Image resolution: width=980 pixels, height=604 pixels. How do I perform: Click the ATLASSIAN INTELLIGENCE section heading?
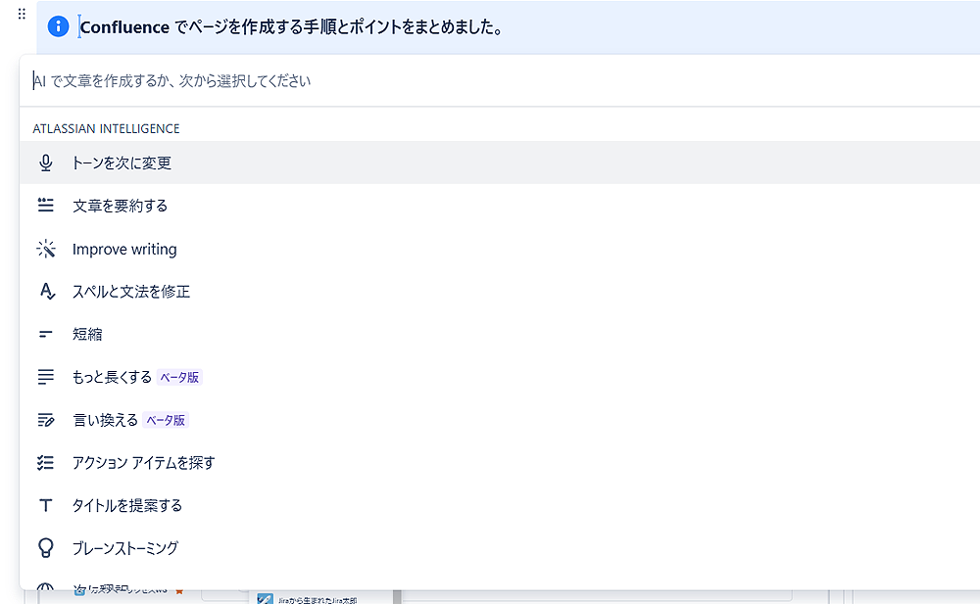click(106, 128)
